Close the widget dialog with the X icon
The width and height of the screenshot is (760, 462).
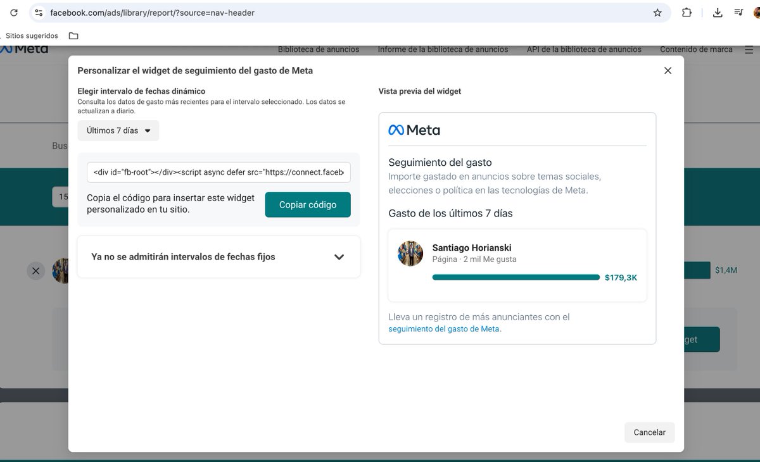tap(668, 71)
